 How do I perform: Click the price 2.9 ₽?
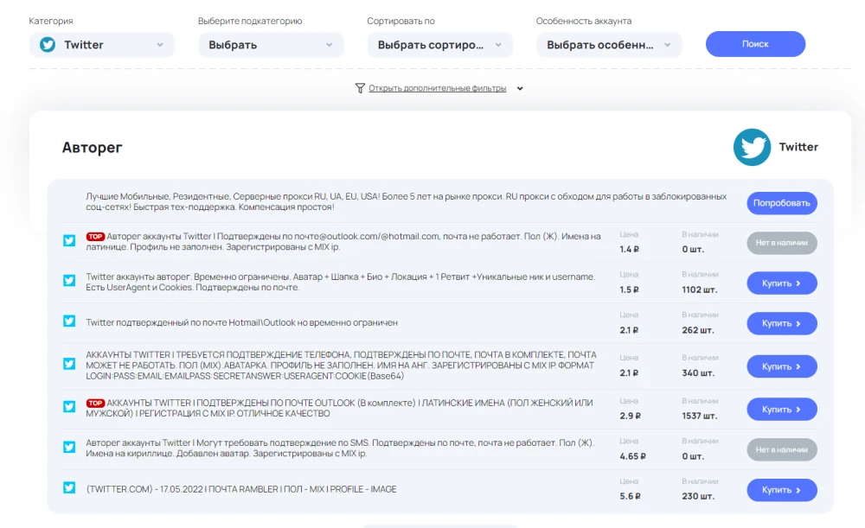point(630,416)
